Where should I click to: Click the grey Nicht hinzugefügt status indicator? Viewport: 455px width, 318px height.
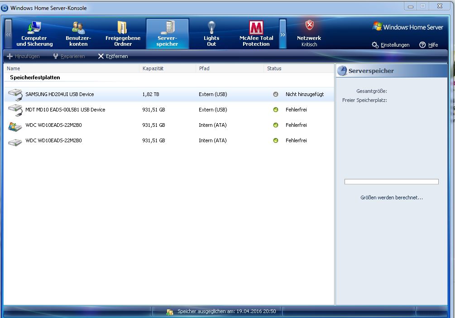[276, 94]
